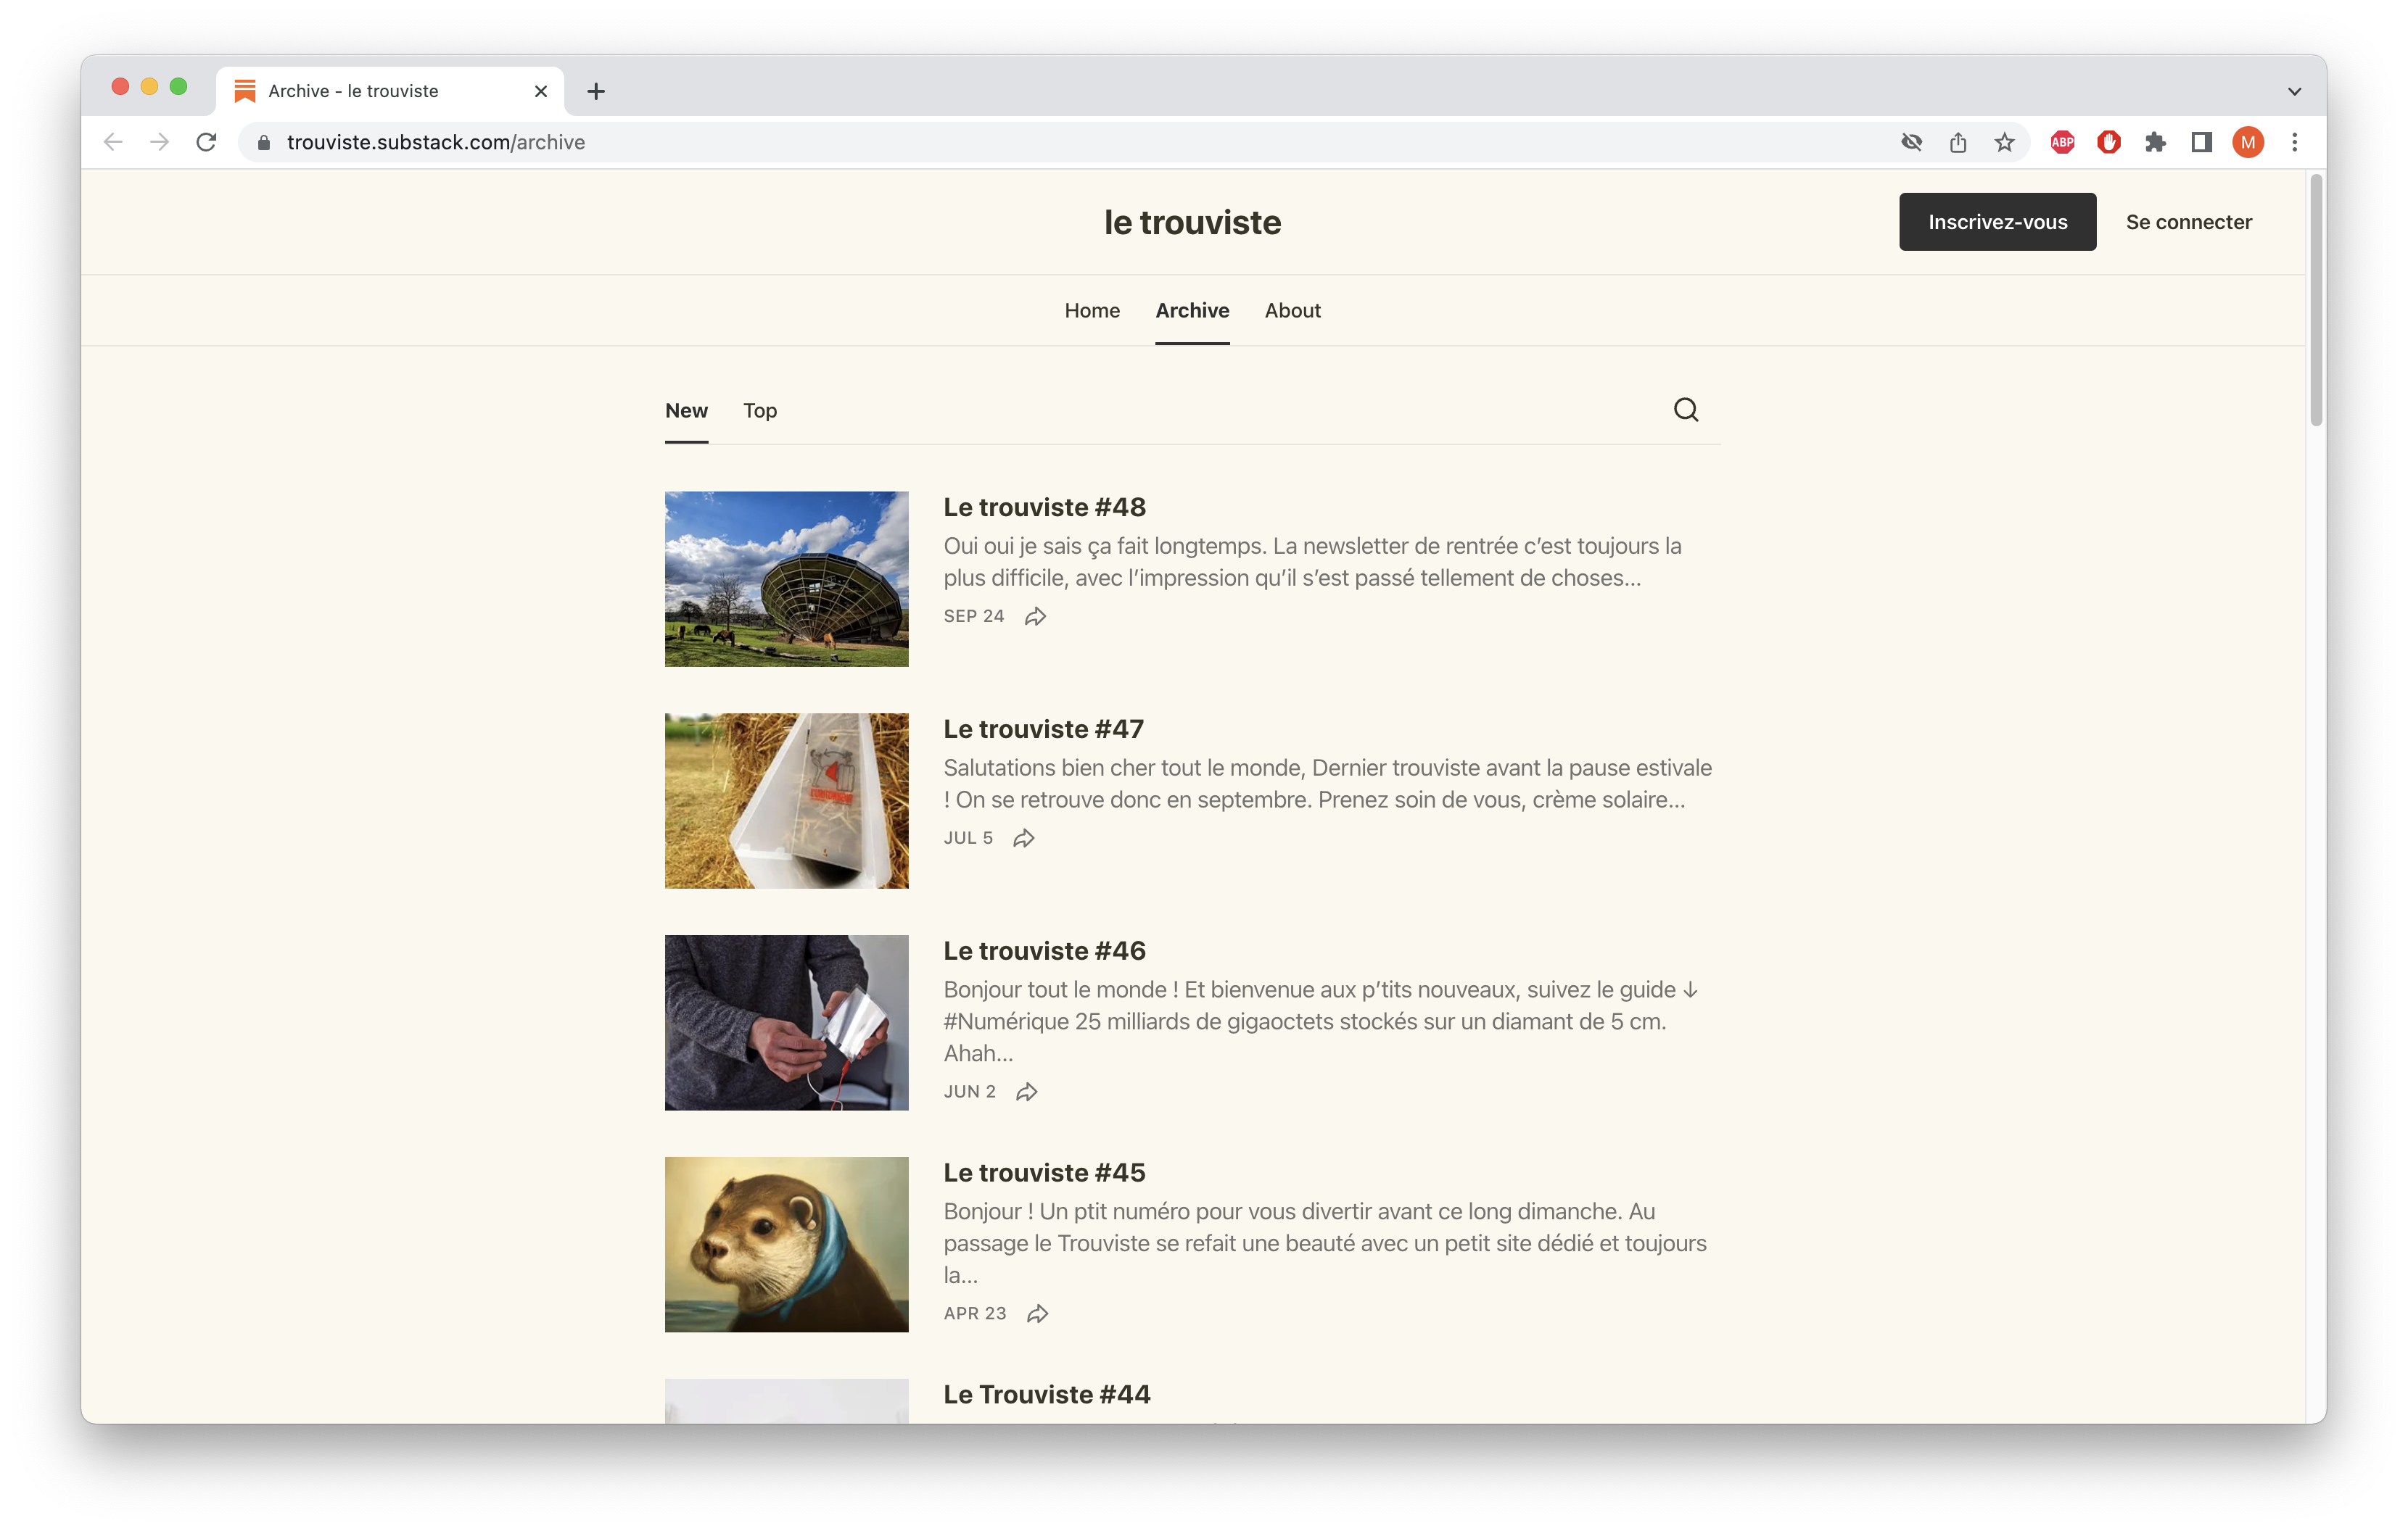Click the lock icon in address bar
This screenshot has height=1531, width=2408.
pos(264,143)
